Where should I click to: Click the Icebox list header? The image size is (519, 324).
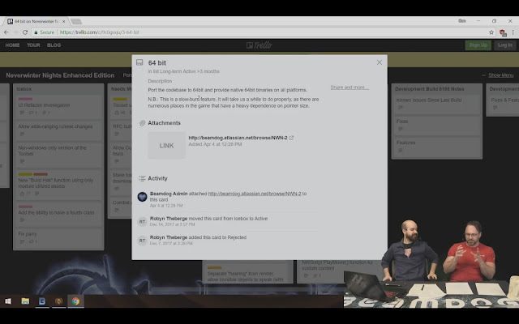pyautogui.click(x=24, y=89)
